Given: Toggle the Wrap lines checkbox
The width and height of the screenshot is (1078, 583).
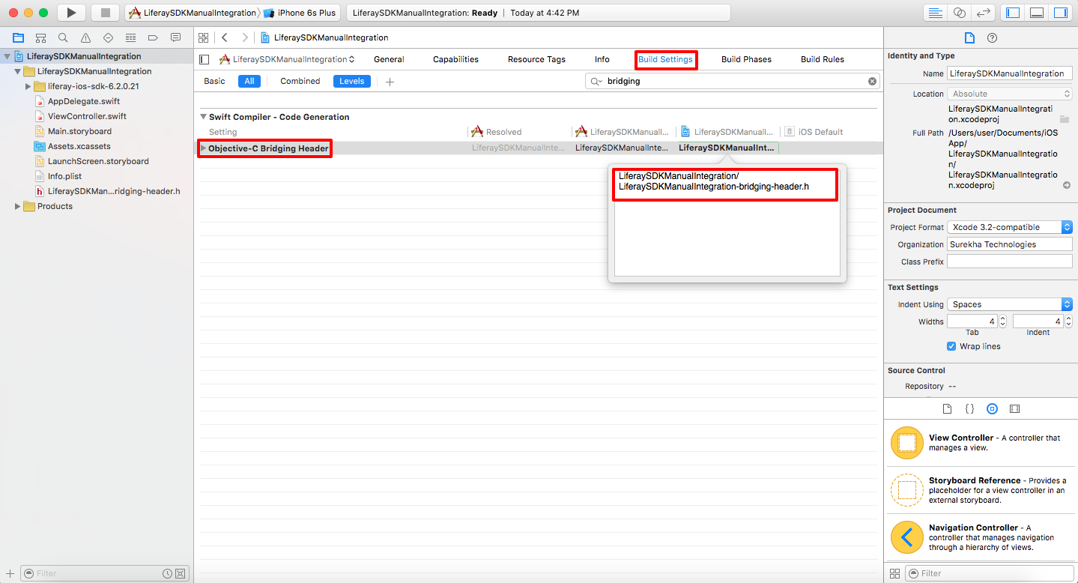Looking at the screenshot, I should pos(951,346).
